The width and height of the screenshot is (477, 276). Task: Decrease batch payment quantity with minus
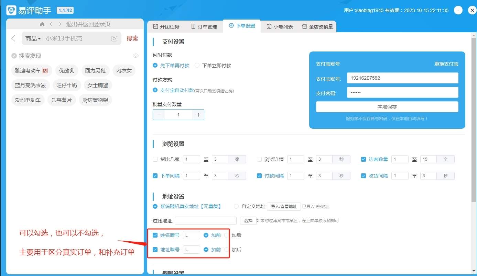click(x=159, y=115)
